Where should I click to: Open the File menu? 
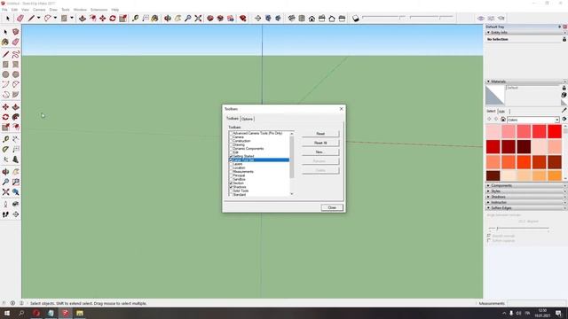click(4, 10)
